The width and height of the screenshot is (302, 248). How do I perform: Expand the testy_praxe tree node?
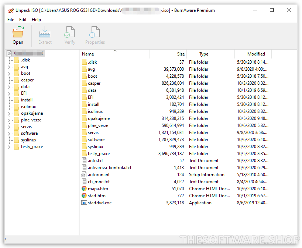[x=8, y=146]
